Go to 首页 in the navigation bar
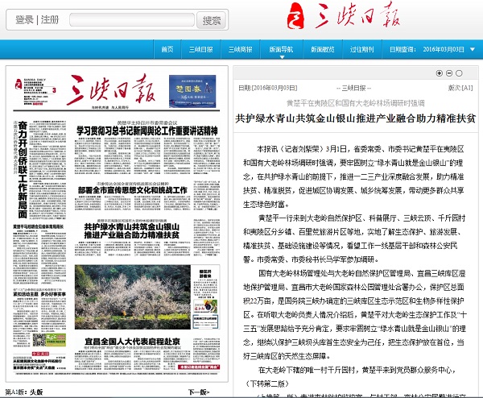This screenshot has width=483, height=398. click(x=167, y=48)
